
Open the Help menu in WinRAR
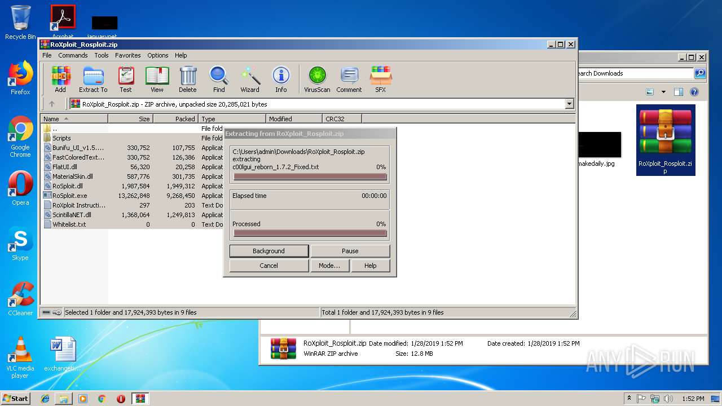tap(180, 55)
